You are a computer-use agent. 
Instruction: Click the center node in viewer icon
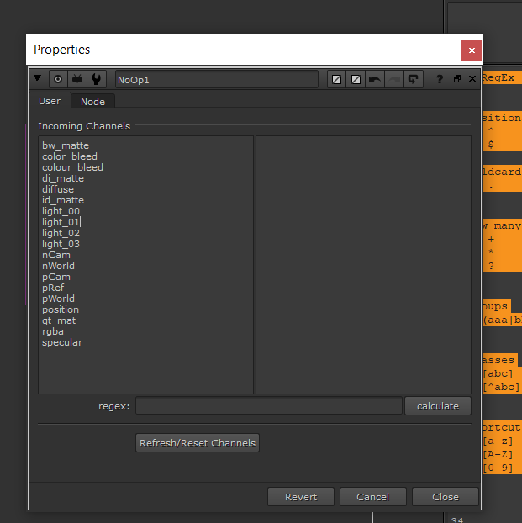click(x=58, y=79)
